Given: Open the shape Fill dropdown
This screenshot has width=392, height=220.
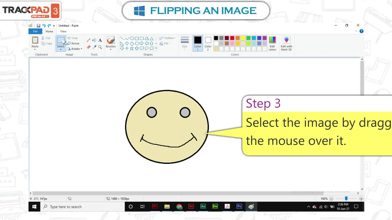Looking at the screenshot, I should coord(165,44).
